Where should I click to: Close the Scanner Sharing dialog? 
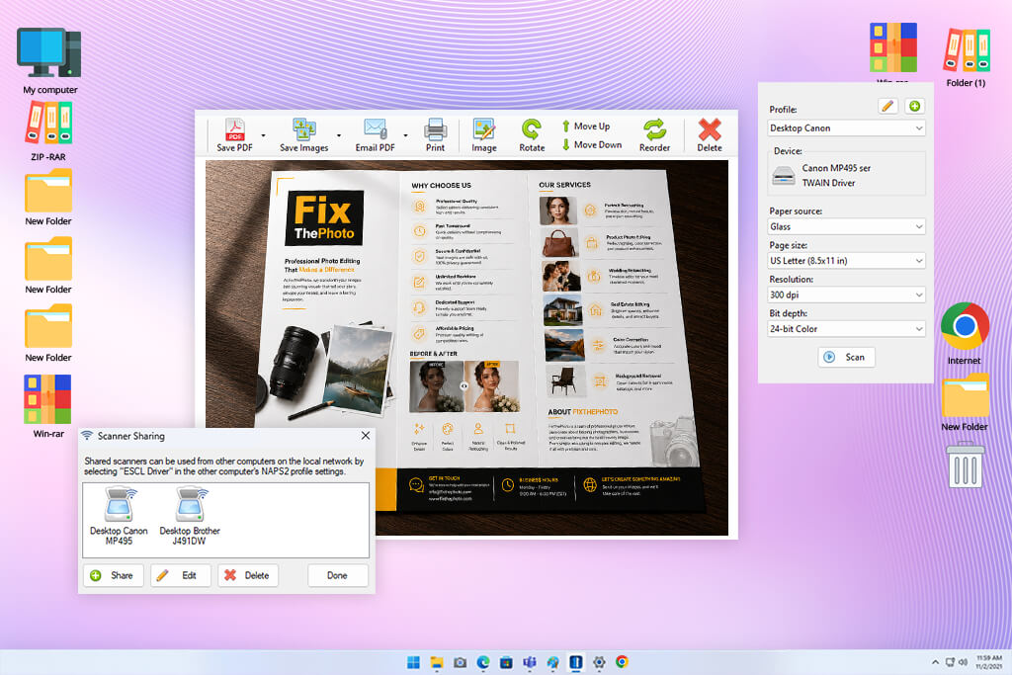pyautogui.click(x=366, y=436)
